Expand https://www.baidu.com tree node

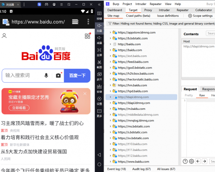point(111,161)
